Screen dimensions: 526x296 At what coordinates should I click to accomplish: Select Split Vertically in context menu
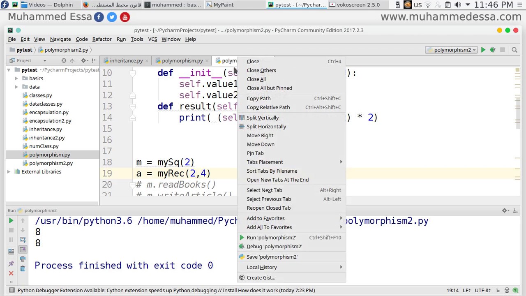(x=292, y=118)
